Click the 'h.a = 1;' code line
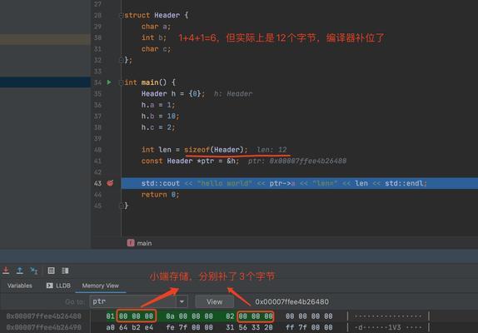Viewport: 478px width, 333px height. pos(158,105)
